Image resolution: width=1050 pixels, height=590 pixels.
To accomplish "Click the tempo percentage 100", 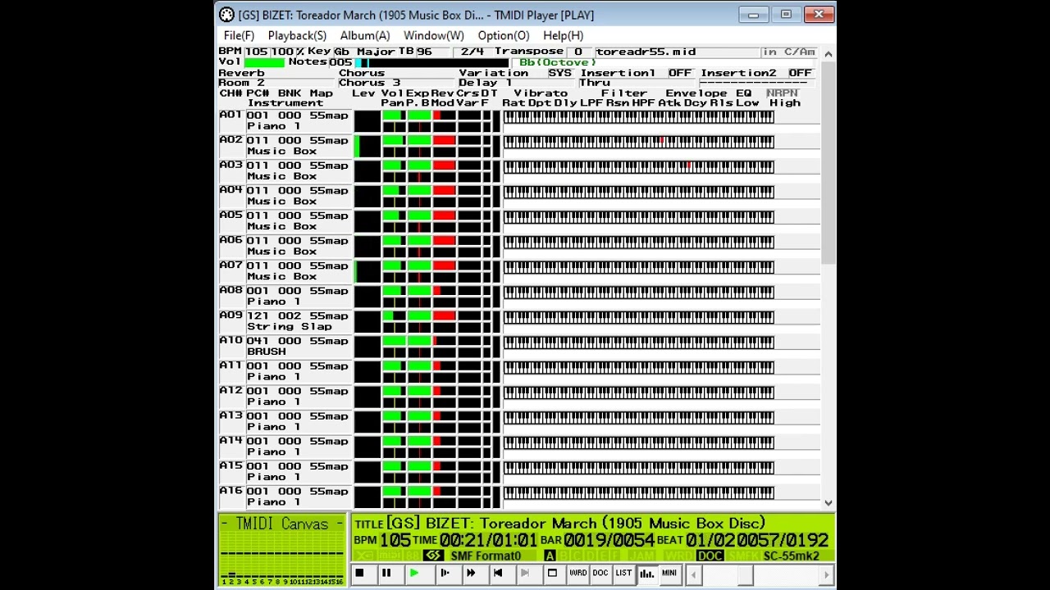I will (x=282, y=52).
